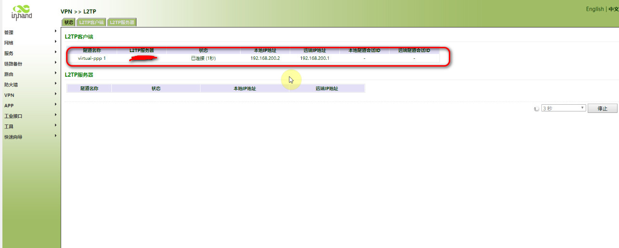
Task: Expand the 工业接口 menu arrow
Action: tap(56, 115)
